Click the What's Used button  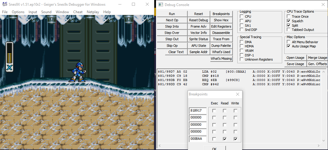click(221, 52)
